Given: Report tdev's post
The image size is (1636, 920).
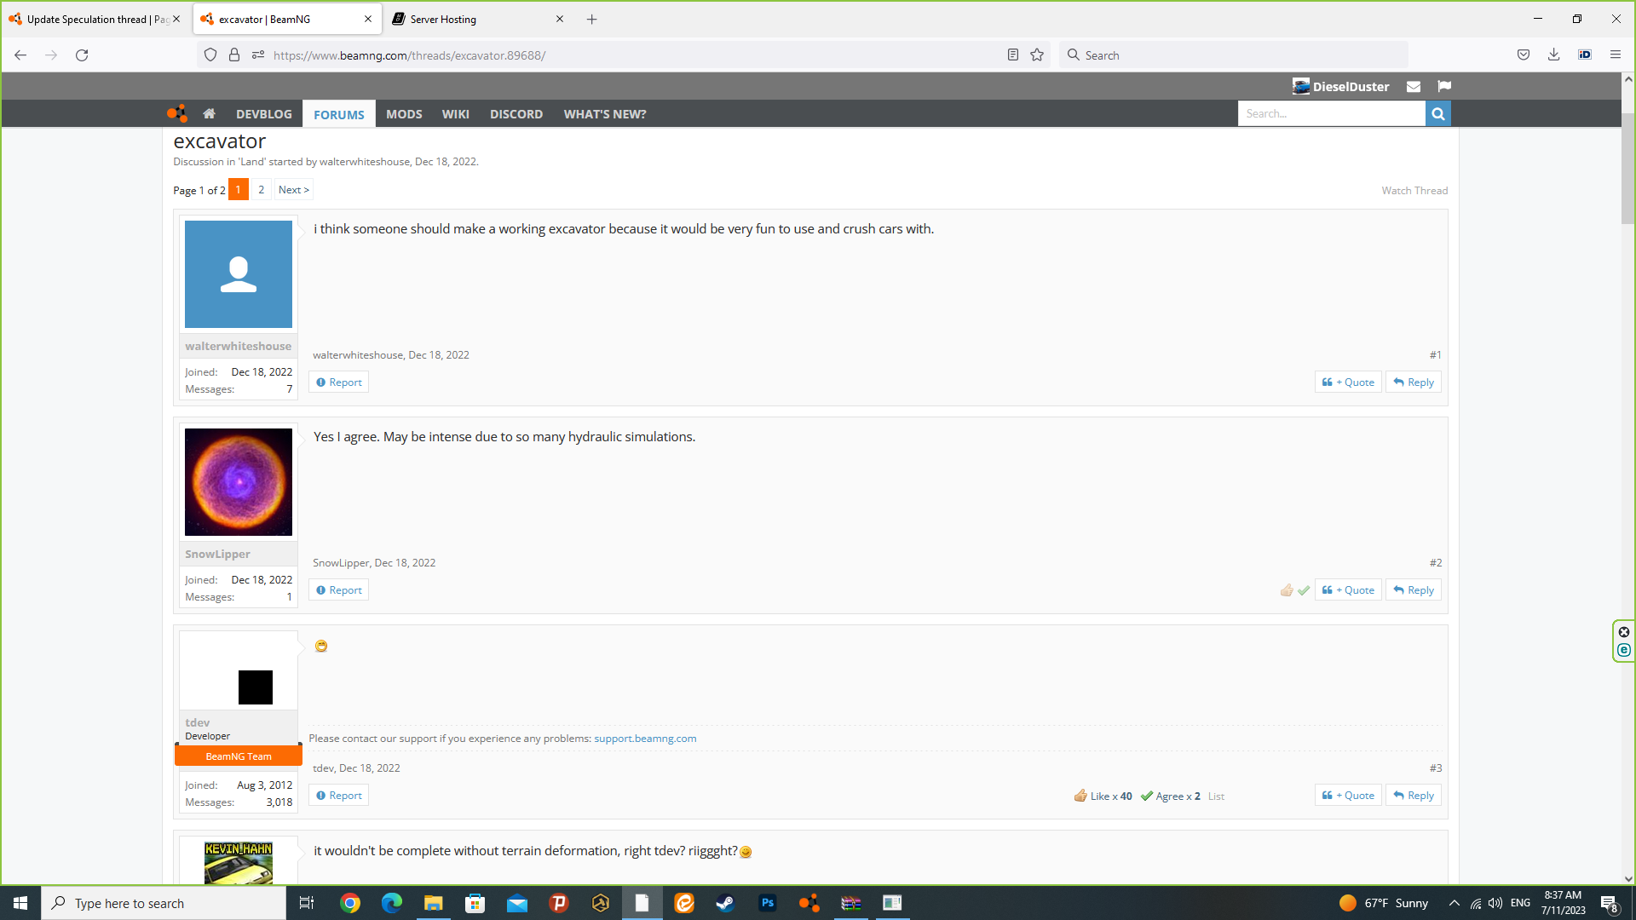Looking at the screenshot, I should click(339, 796).
